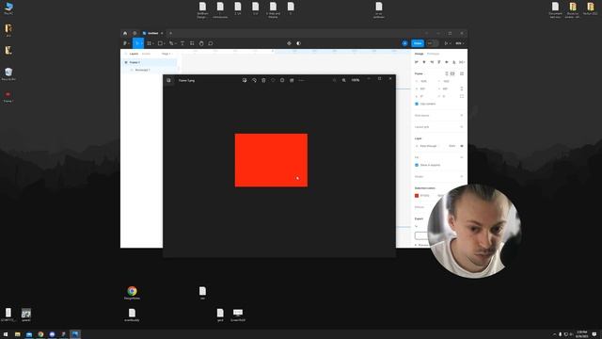Add a Layout grid
This screenshot has width=602, height=339.
tap(462, 127)
